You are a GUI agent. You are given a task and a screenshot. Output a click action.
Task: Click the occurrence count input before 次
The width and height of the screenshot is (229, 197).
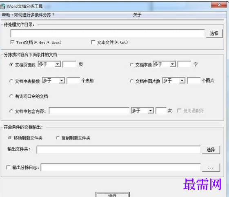pyautogui.click(x=161, y=111)
